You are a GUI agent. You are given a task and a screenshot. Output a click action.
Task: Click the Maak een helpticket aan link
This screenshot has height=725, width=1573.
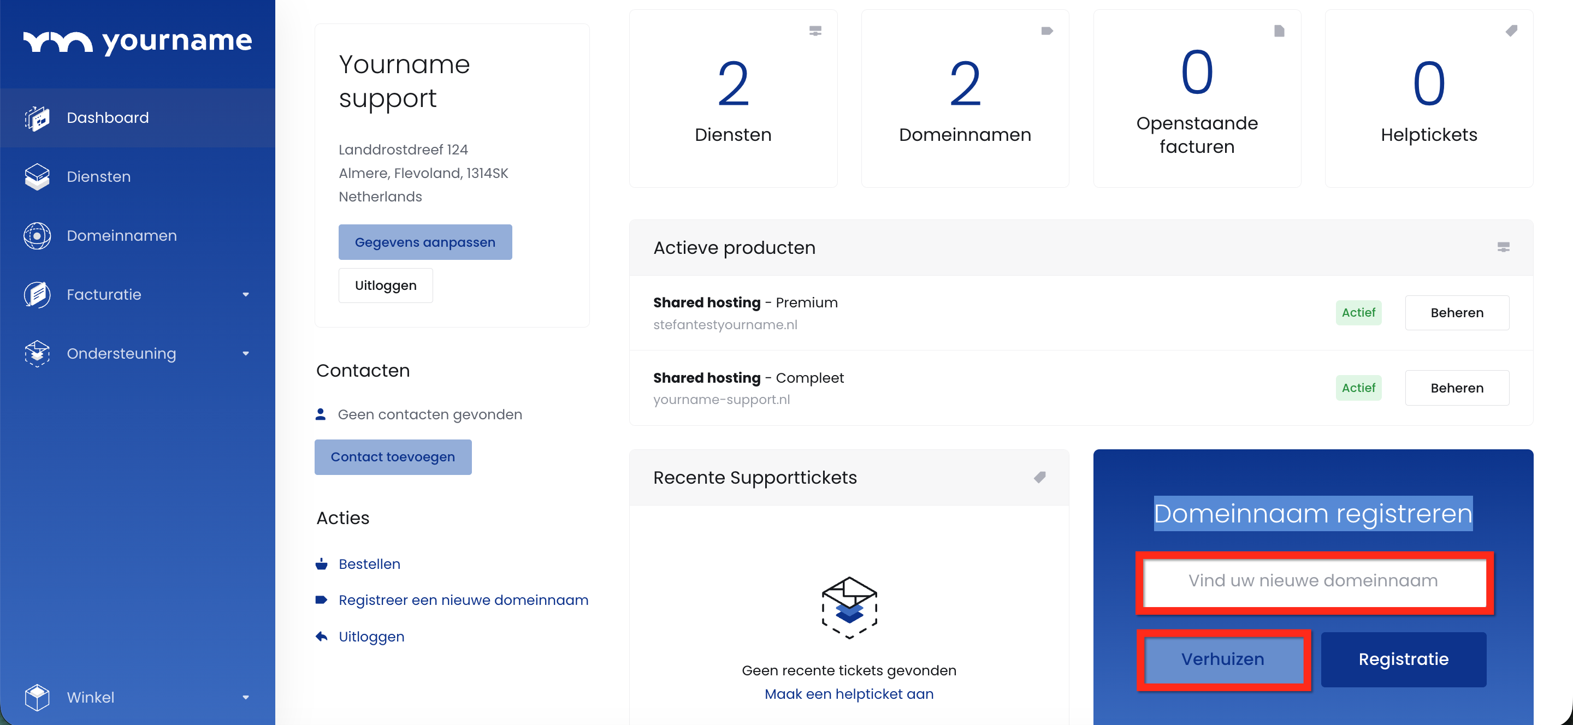tap(848, 694)
